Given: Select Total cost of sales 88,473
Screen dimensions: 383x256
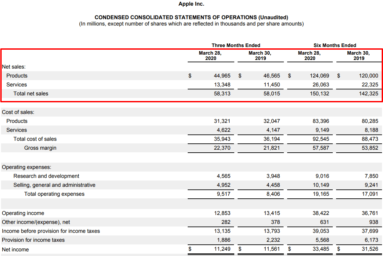Looking at the screenshot, I should pos(370,139).
